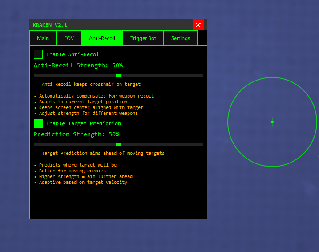Screen dimensions: 319x252
Task: Click the green crosshair center dot
Action: click(272, 122)
